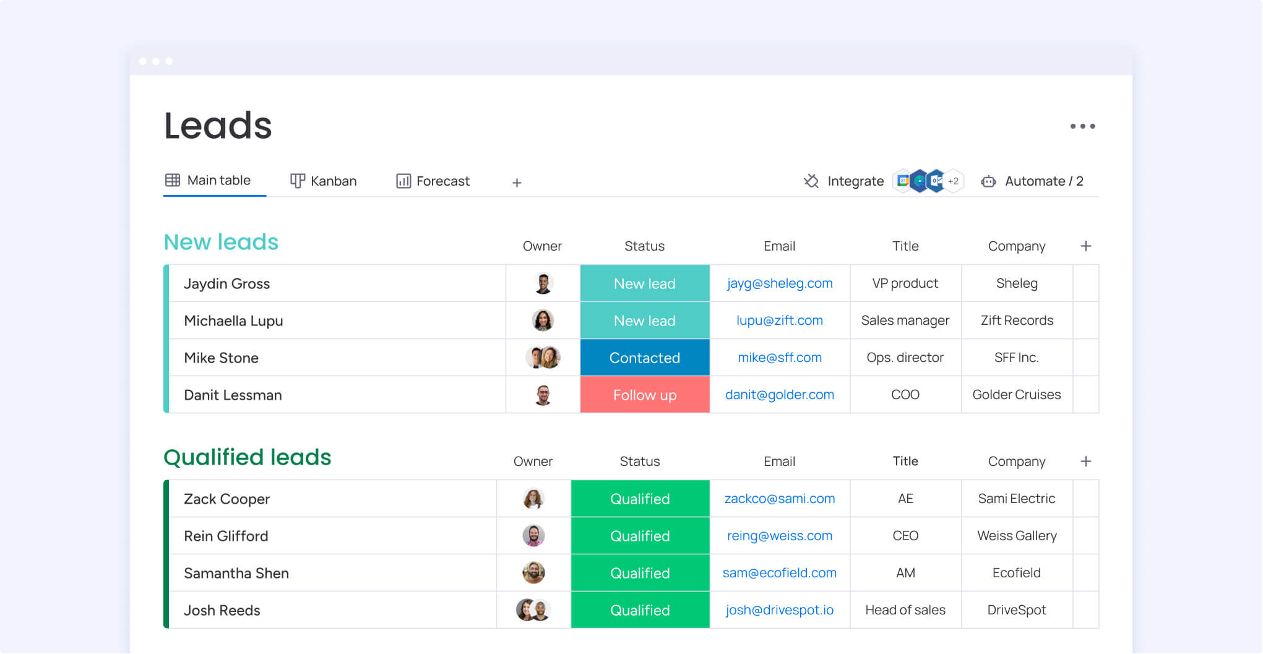Change Mike Stone's status from Contacted
The height and width of the screenshot is (654, 1263).
tap(644, 358)
